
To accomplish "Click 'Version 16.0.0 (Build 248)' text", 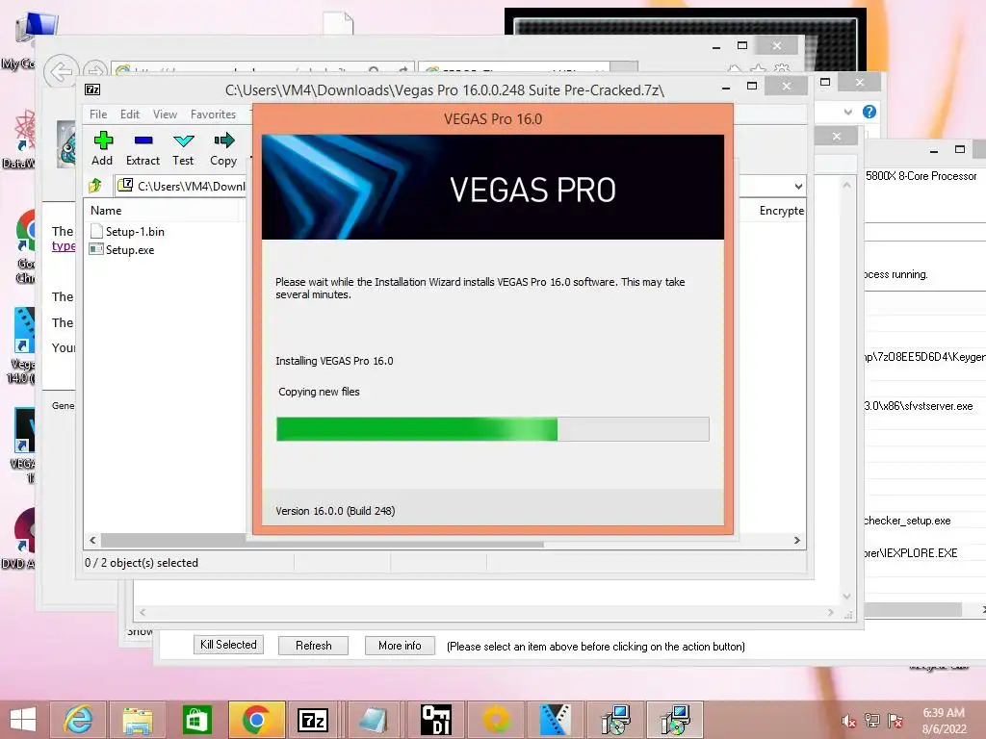I will click(335, 511).
